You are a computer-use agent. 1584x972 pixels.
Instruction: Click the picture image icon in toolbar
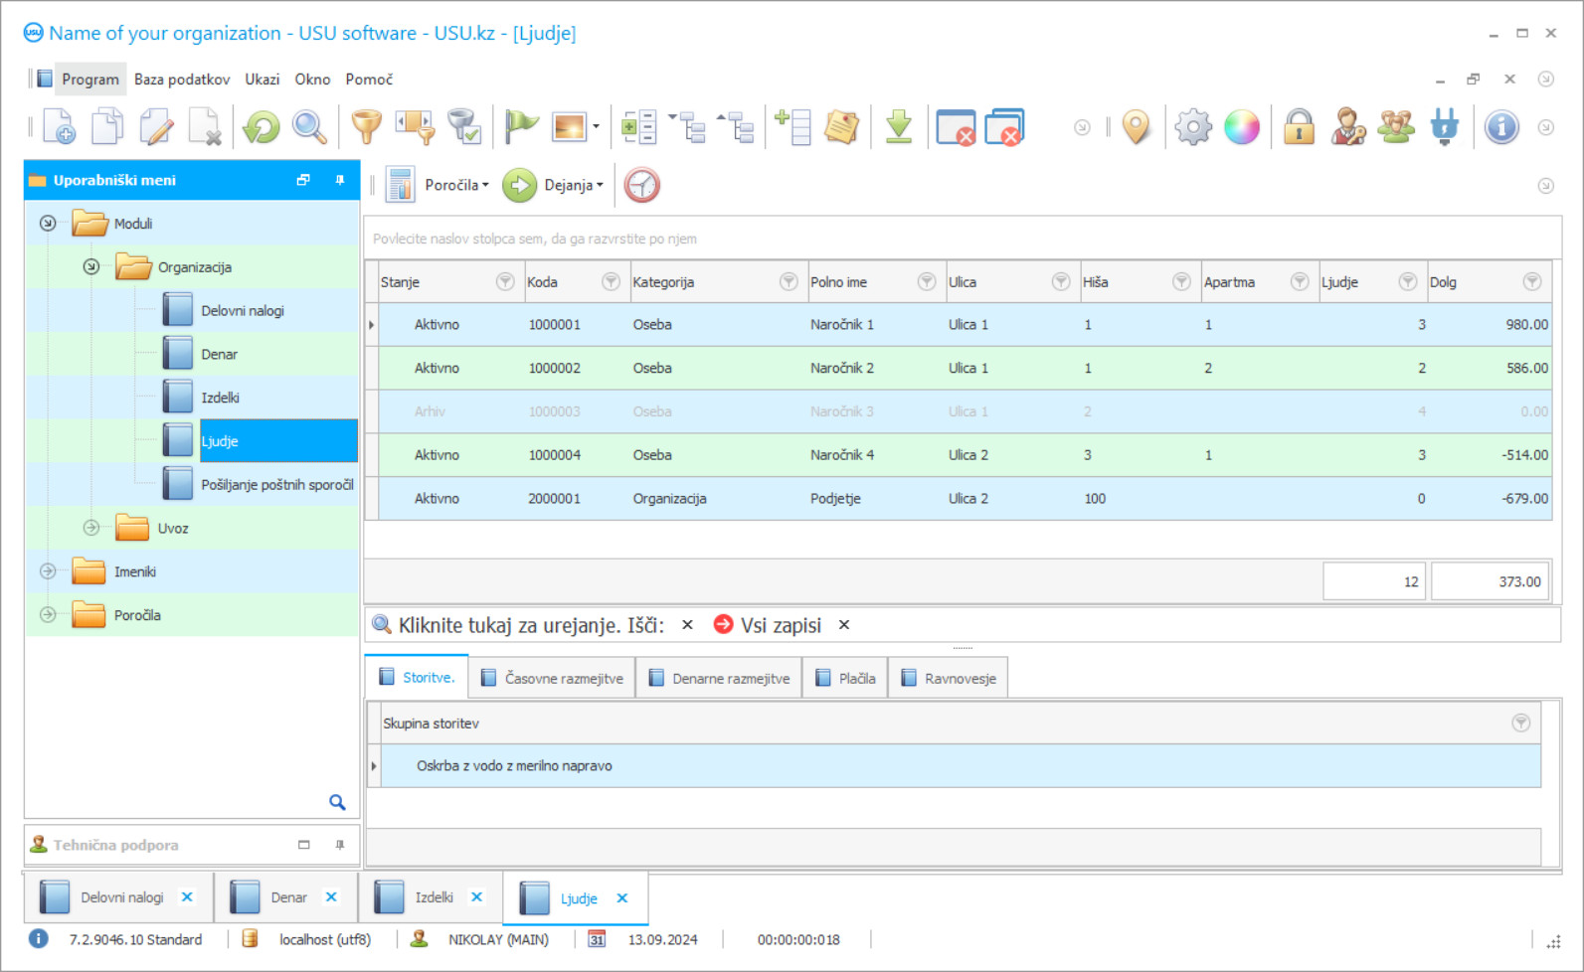[570, 127]
